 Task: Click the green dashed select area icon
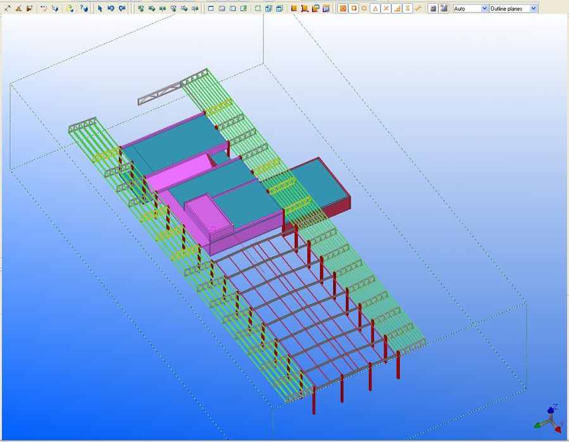click(258, 8)
